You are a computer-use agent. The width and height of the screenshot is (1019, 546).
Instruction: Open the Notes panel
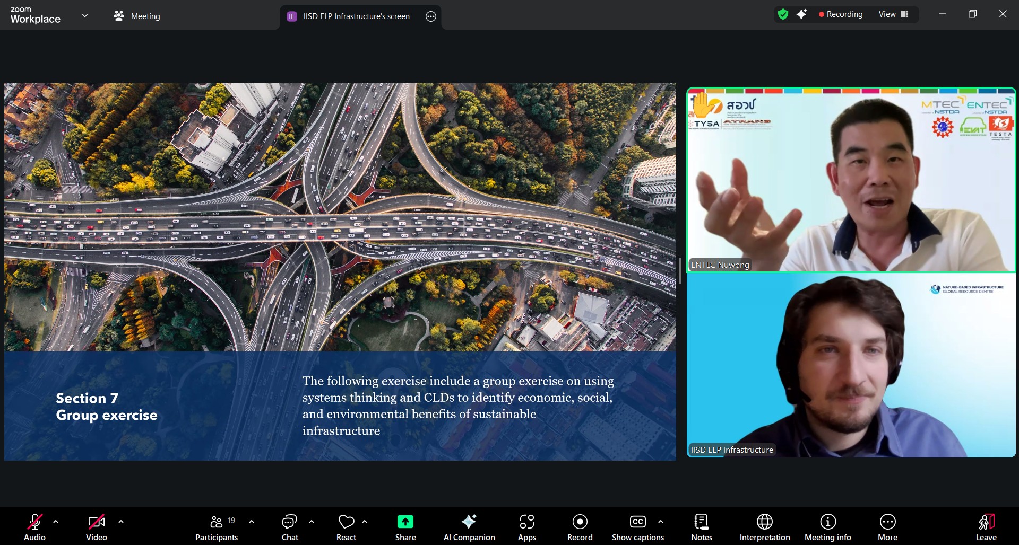click(701, 527)
